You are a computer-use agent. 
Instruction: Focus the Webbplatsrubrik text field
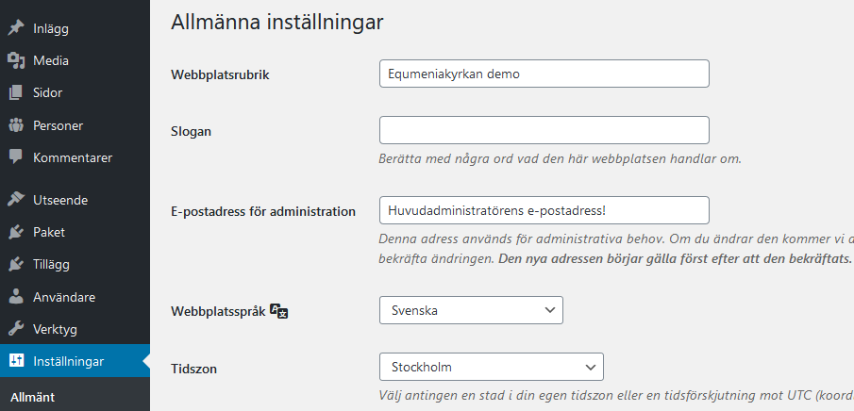(x=544, y=74)
